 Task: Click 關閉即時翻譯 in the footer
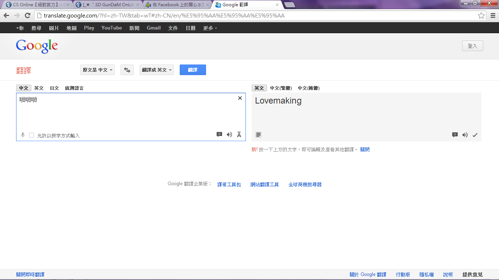tap(30, 275)
